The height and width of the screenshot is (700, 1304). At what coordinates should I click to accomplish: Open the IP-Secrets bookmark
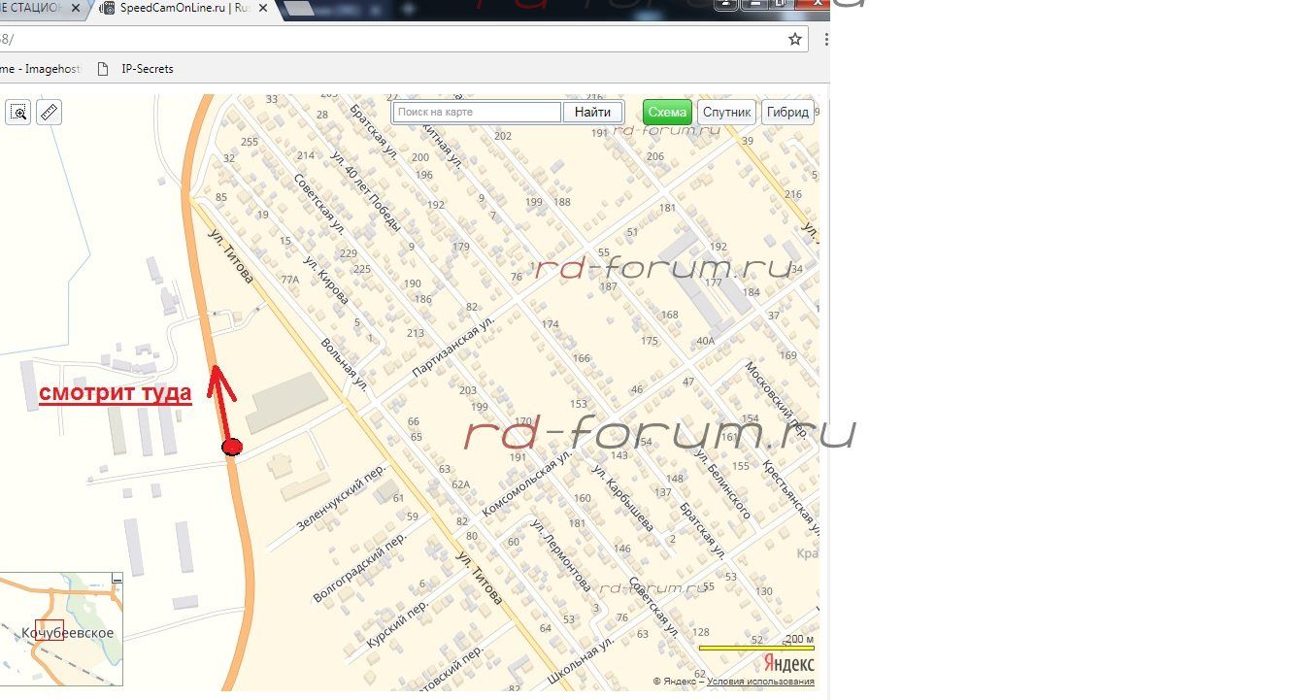[135, 69]
